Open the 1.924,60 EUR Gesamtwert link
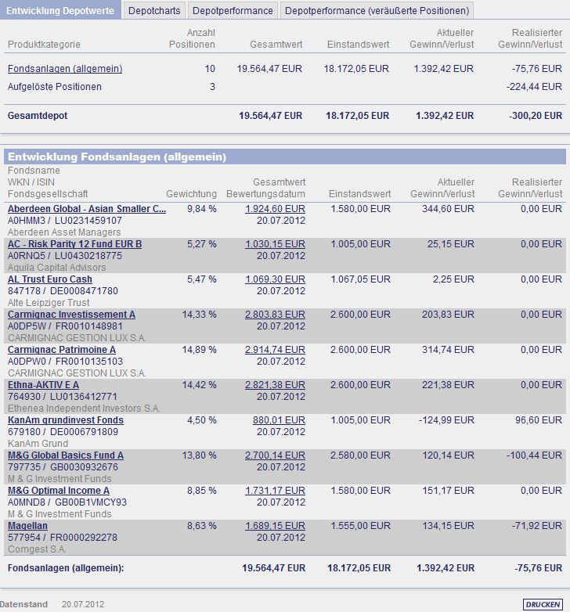570x612 pixels. click(x=276, y=209)
